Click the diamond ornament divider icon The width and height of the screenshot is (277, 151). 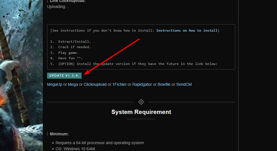point(141,102)
